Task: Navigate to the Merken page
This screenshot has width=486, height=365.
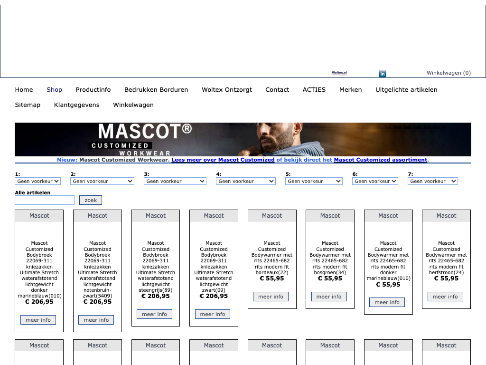Action: pos(350,90)
